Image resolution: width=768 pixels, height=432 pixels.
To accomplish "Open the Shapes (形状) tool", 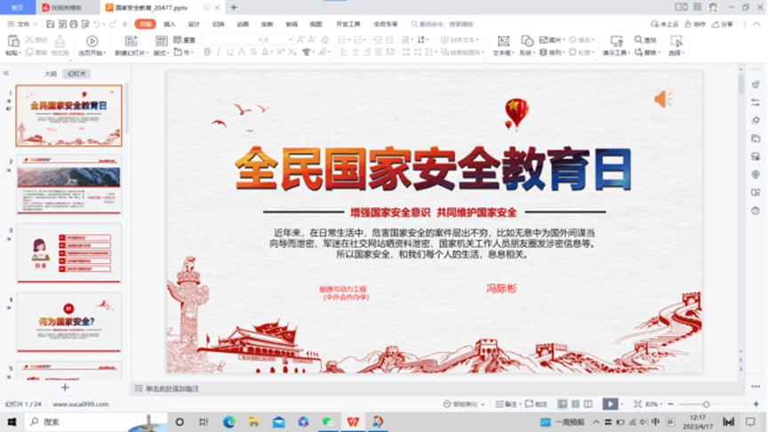I will [525, 46].
